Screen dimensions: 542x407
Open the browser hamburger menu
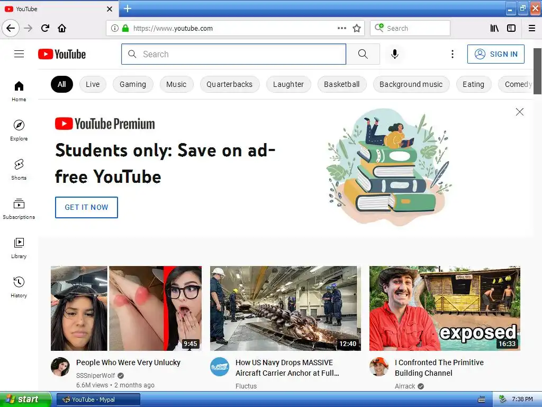tap(532, 29)
